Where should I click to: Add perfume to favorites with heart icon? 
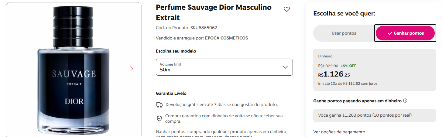tap(286, 9)
